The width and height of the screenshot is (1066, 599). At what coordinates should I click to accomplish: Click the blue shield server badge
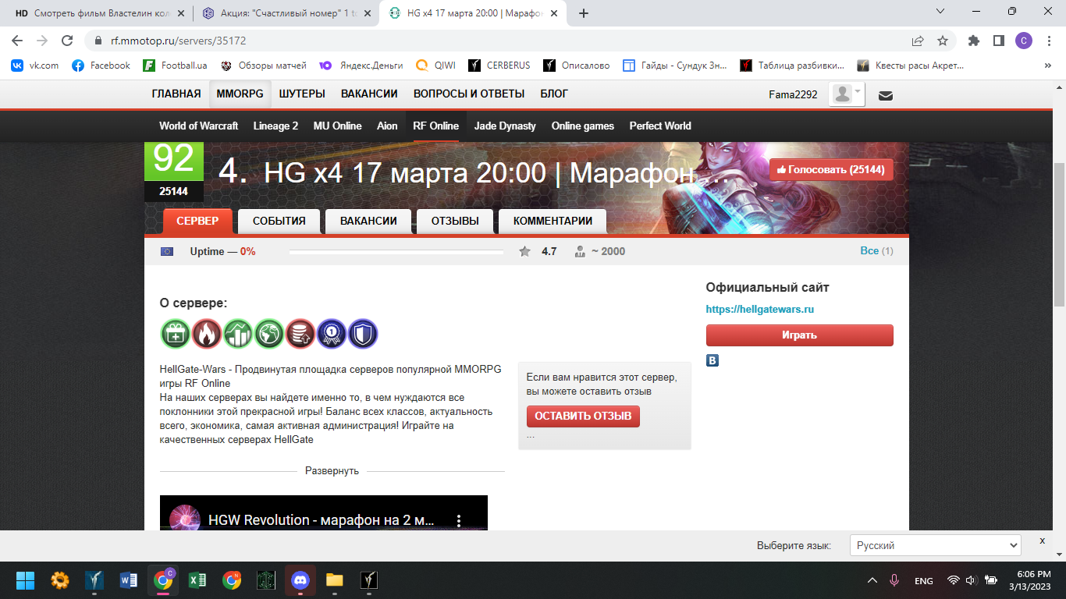(363, 334)
